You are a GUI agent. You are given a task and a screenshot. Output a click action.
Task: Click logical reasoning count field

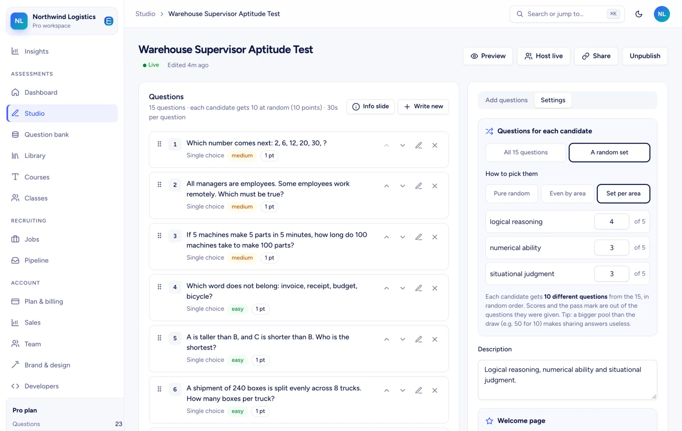tap(612, 221)
